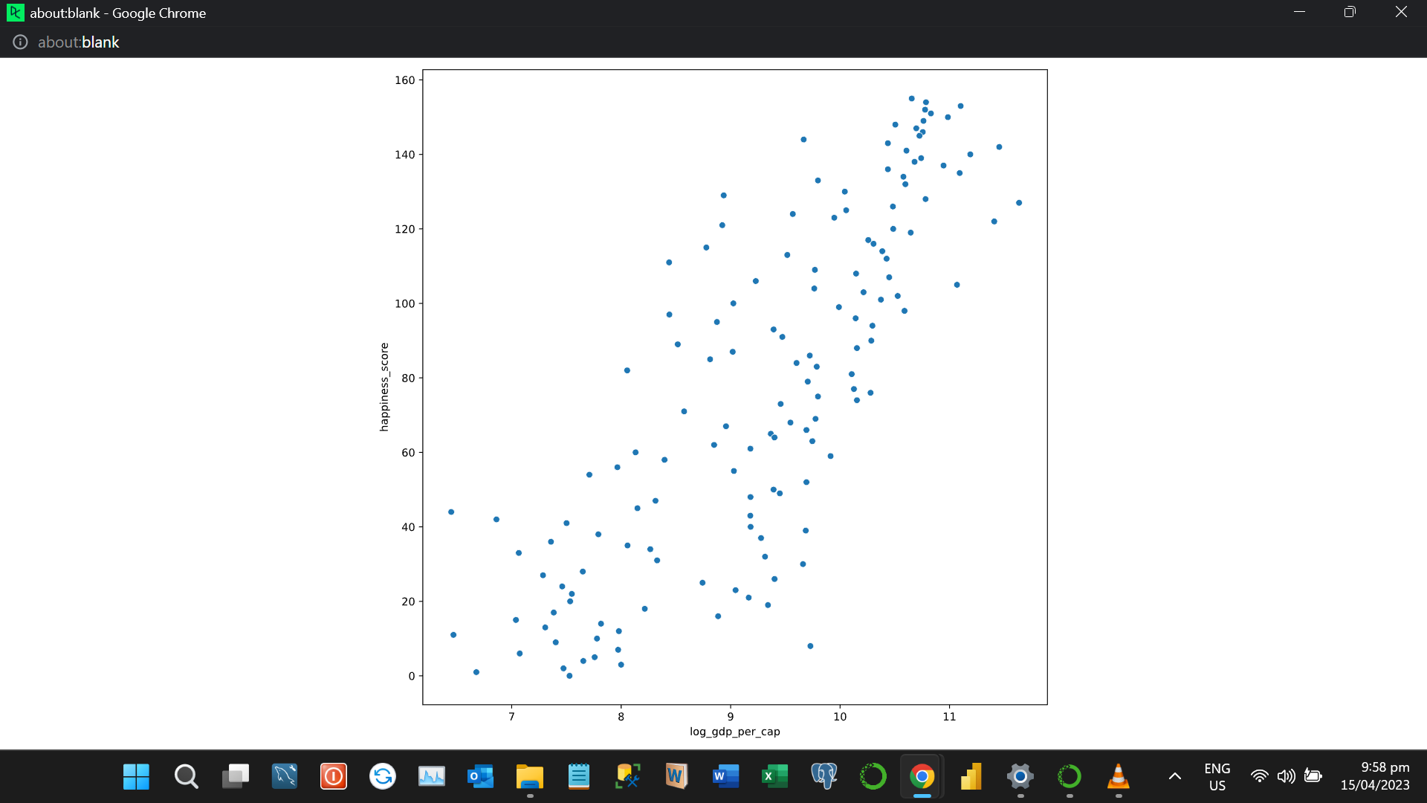Open site information via the info icon
The image size is (1427, 803).
coord(19,42)
